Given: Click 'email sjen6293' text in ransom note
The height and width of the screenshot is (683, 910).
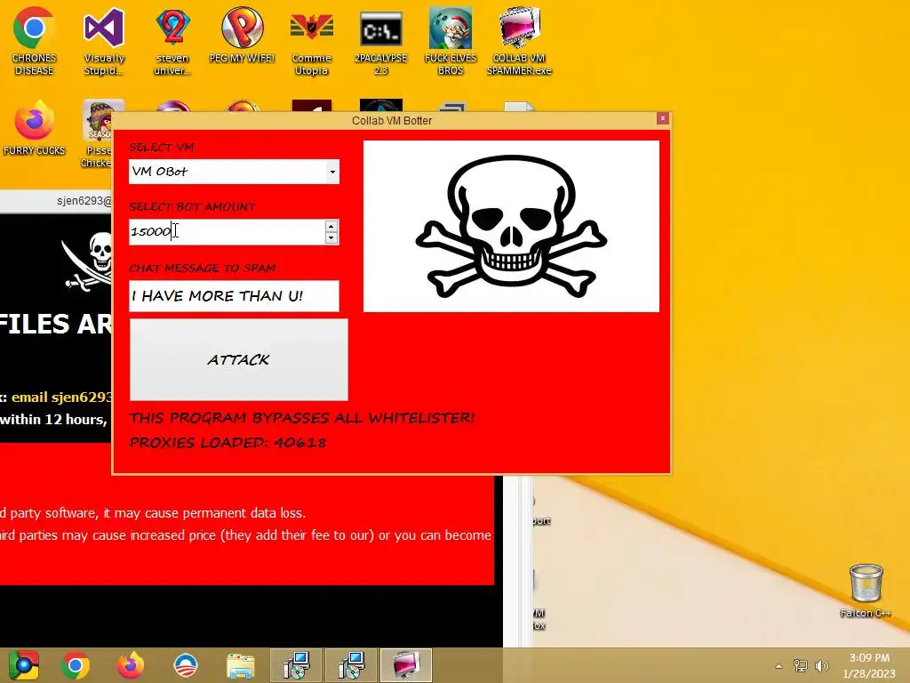Looking at the screenshot, I should point(61,398).
